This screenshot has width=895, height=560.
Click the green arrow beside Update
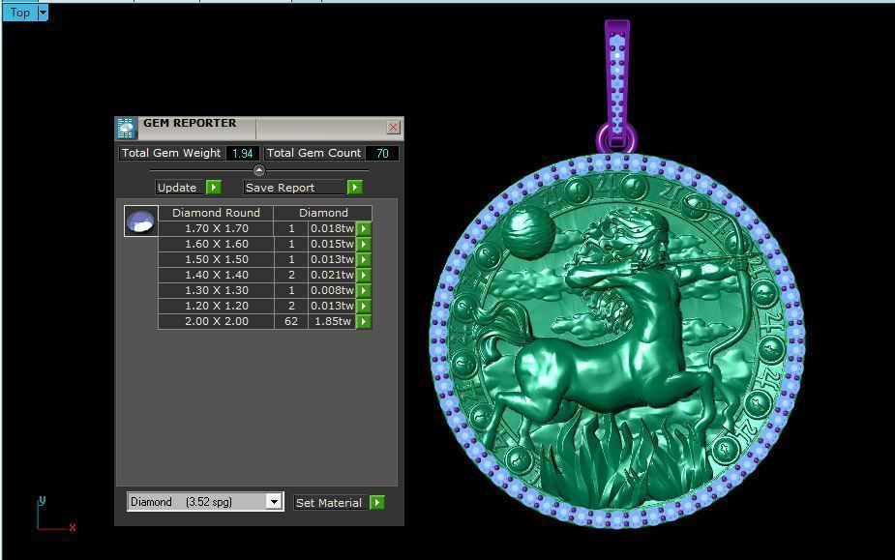214,188
